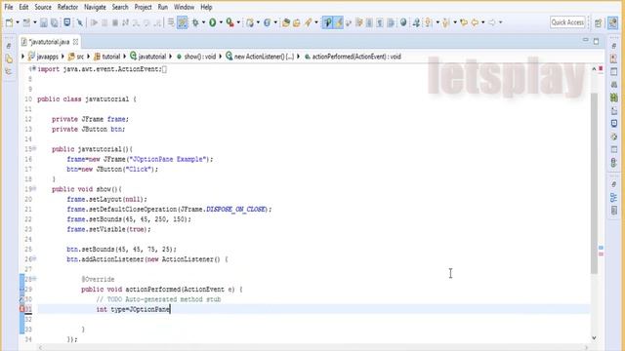Open the Refactor menu
This screenshot has height=351, width=625.
67,7
